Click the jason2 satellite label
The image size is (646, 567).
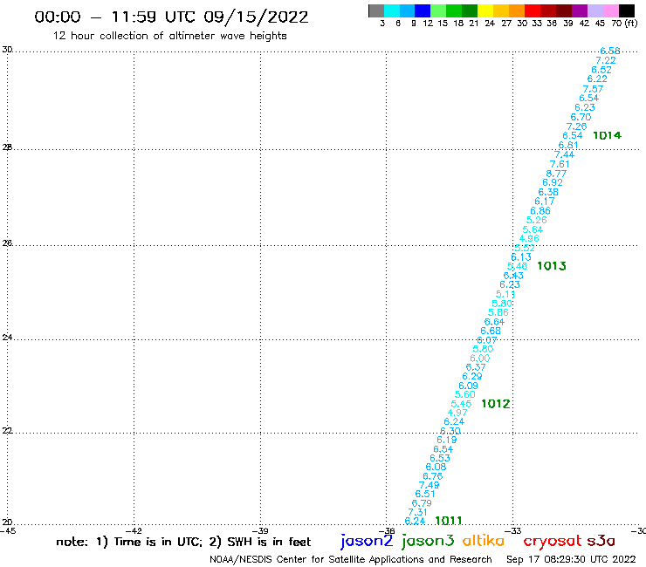[367, 541]
